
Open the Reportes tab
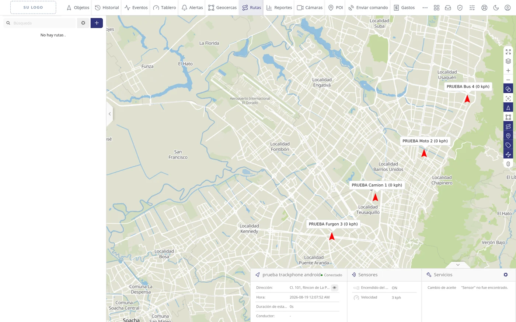tap(279, 8)
